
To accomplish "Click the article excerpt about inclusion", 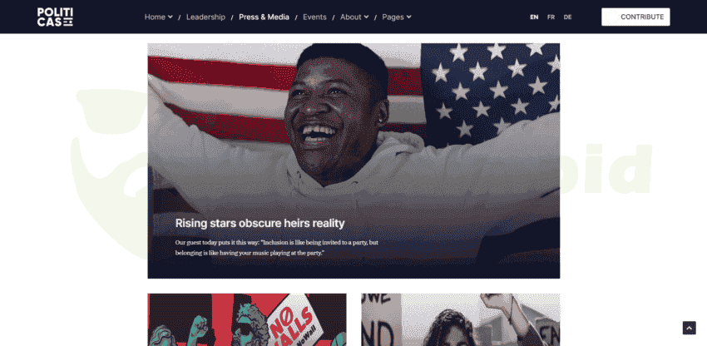I will point(276,248).
